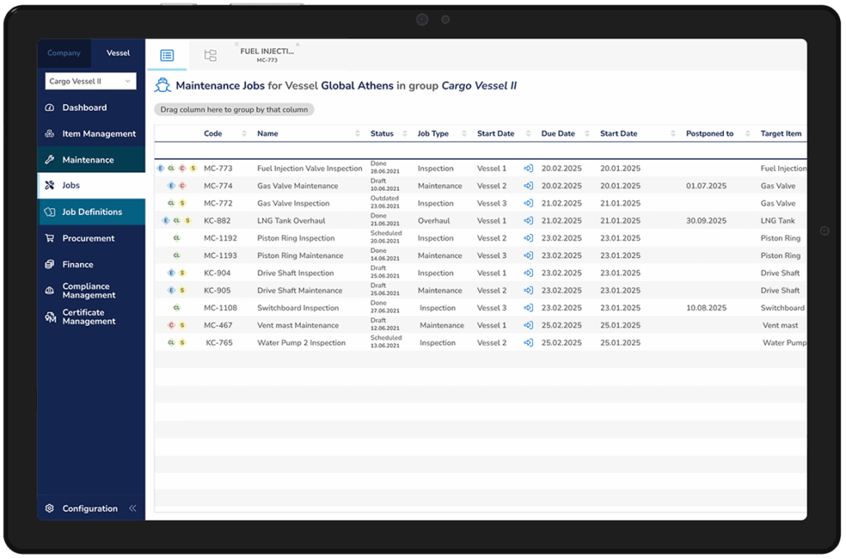Click the open-job arrow icon for MC-773

(x=529, y=169)
